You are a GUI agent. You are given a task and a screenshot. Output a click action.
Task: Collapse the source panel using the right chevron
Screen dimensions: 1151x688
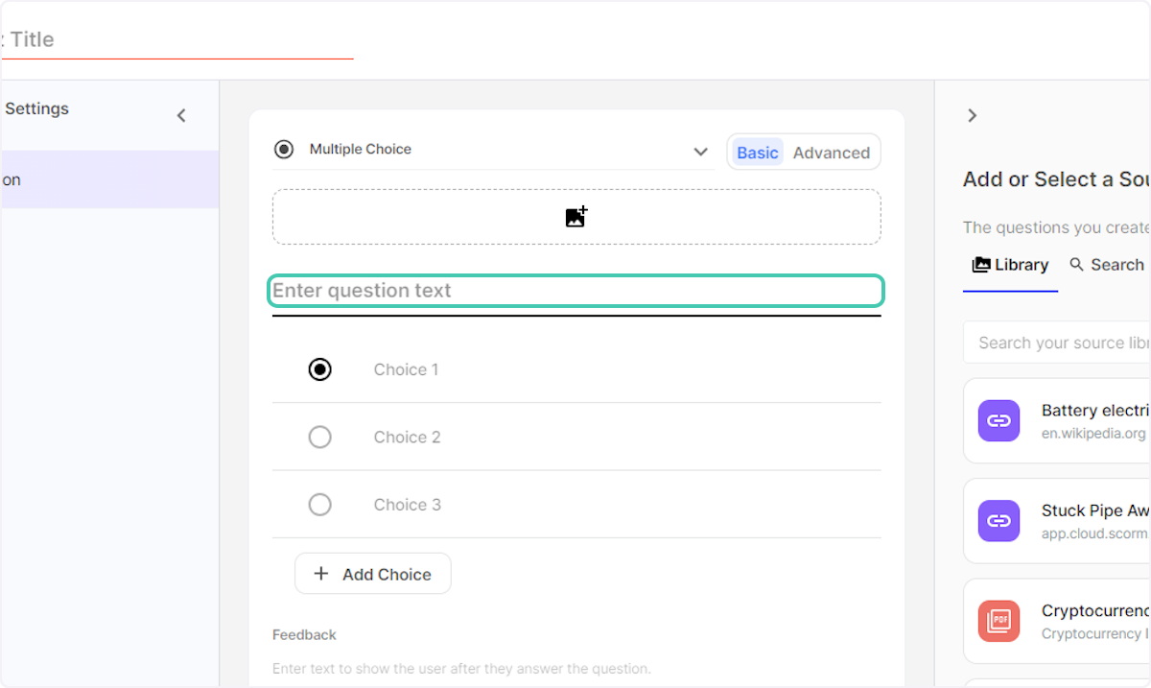tap(972, 114)
